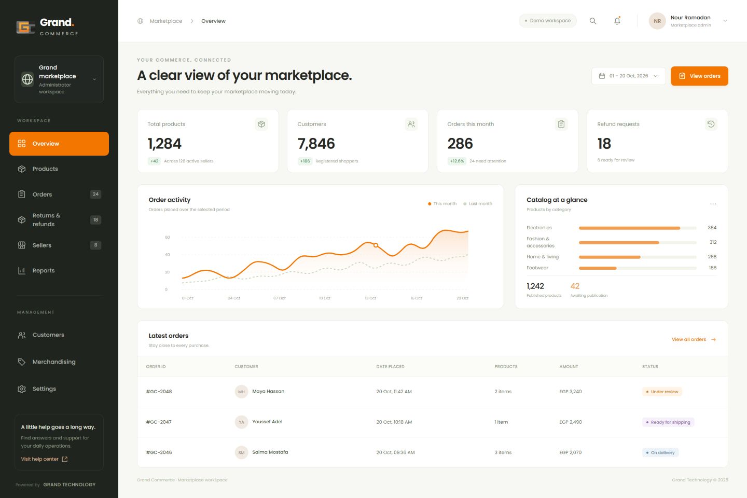Click the On delivery status badge
The height and width of the screenshot is (498, 747).
point(660,453)
